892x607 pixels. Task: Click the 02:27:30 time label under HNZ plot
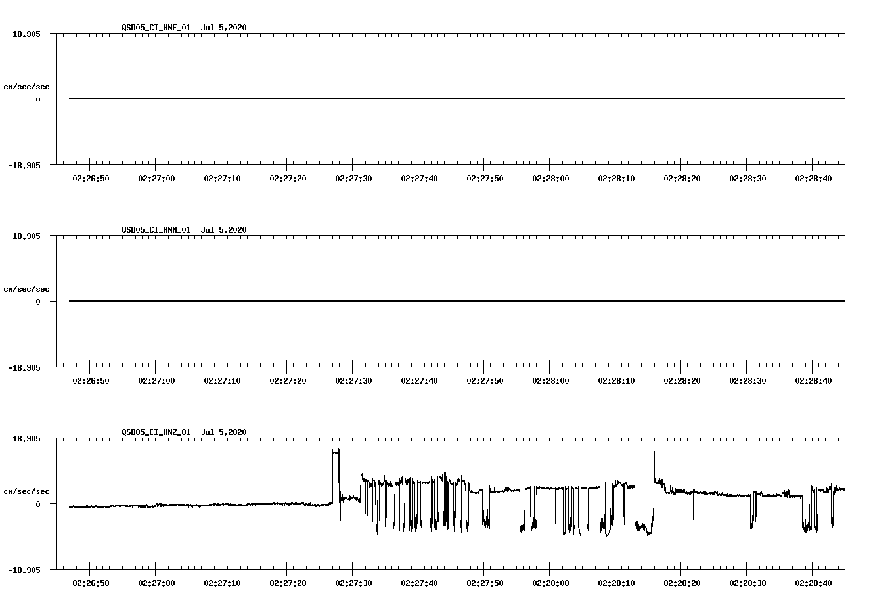point(353,583)
